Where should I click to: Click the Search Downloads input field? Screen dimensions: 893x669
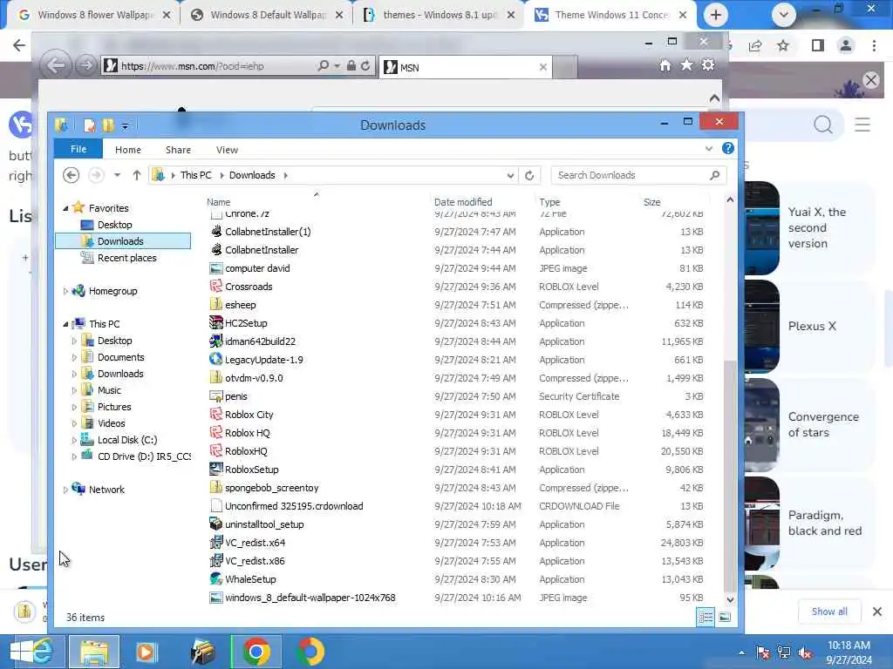click(637, 175)
